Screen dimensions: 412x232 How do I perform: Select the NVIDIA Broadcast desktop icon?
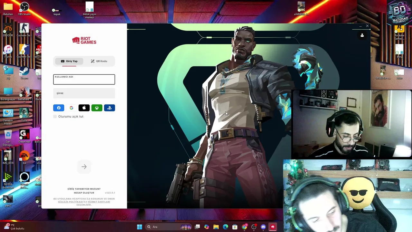[8, 181]
